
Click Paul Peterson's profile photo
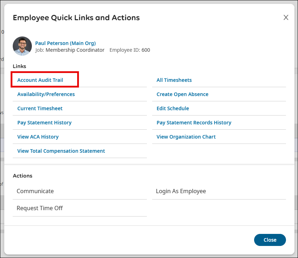coord(22,46)
